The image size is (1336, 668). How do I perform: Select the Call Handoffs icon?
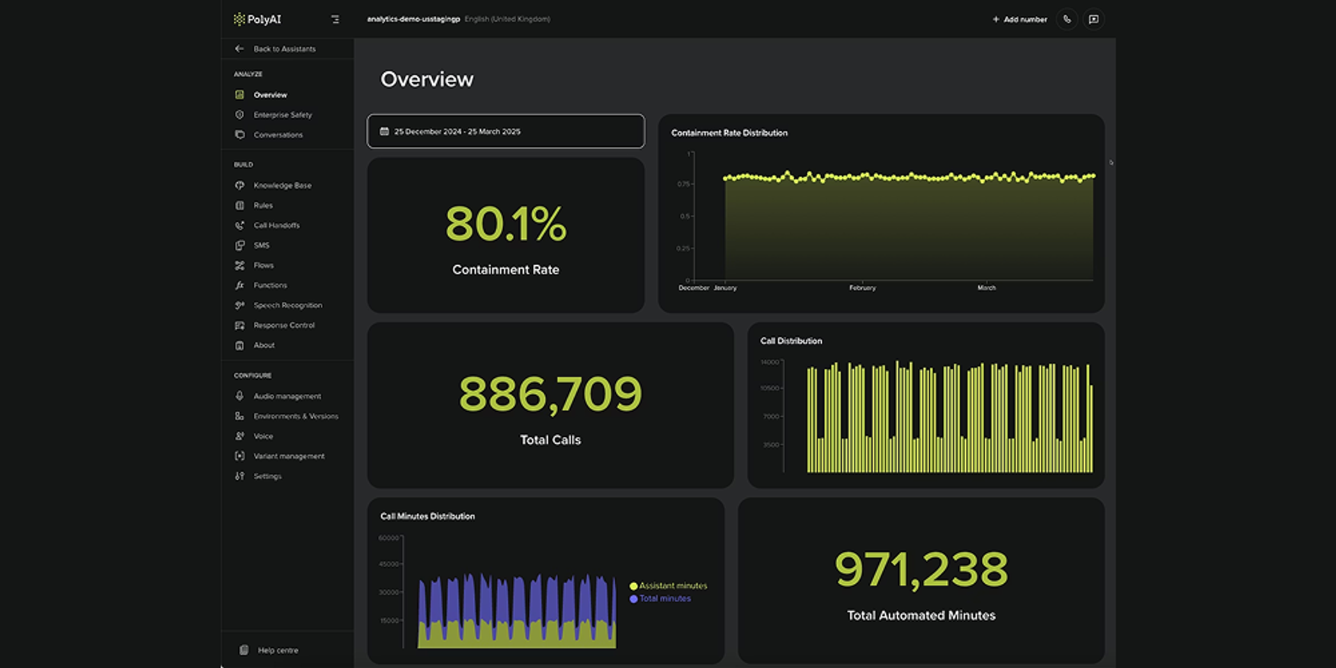tap(240, 225)
